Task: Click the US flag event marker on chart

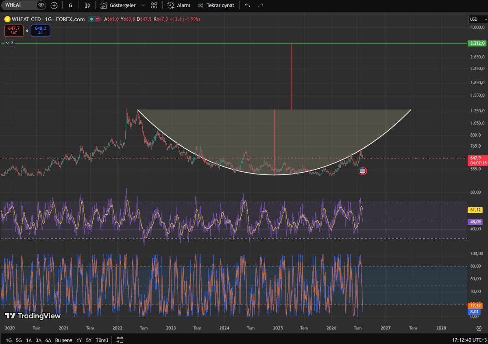Action: coord(363,171)
